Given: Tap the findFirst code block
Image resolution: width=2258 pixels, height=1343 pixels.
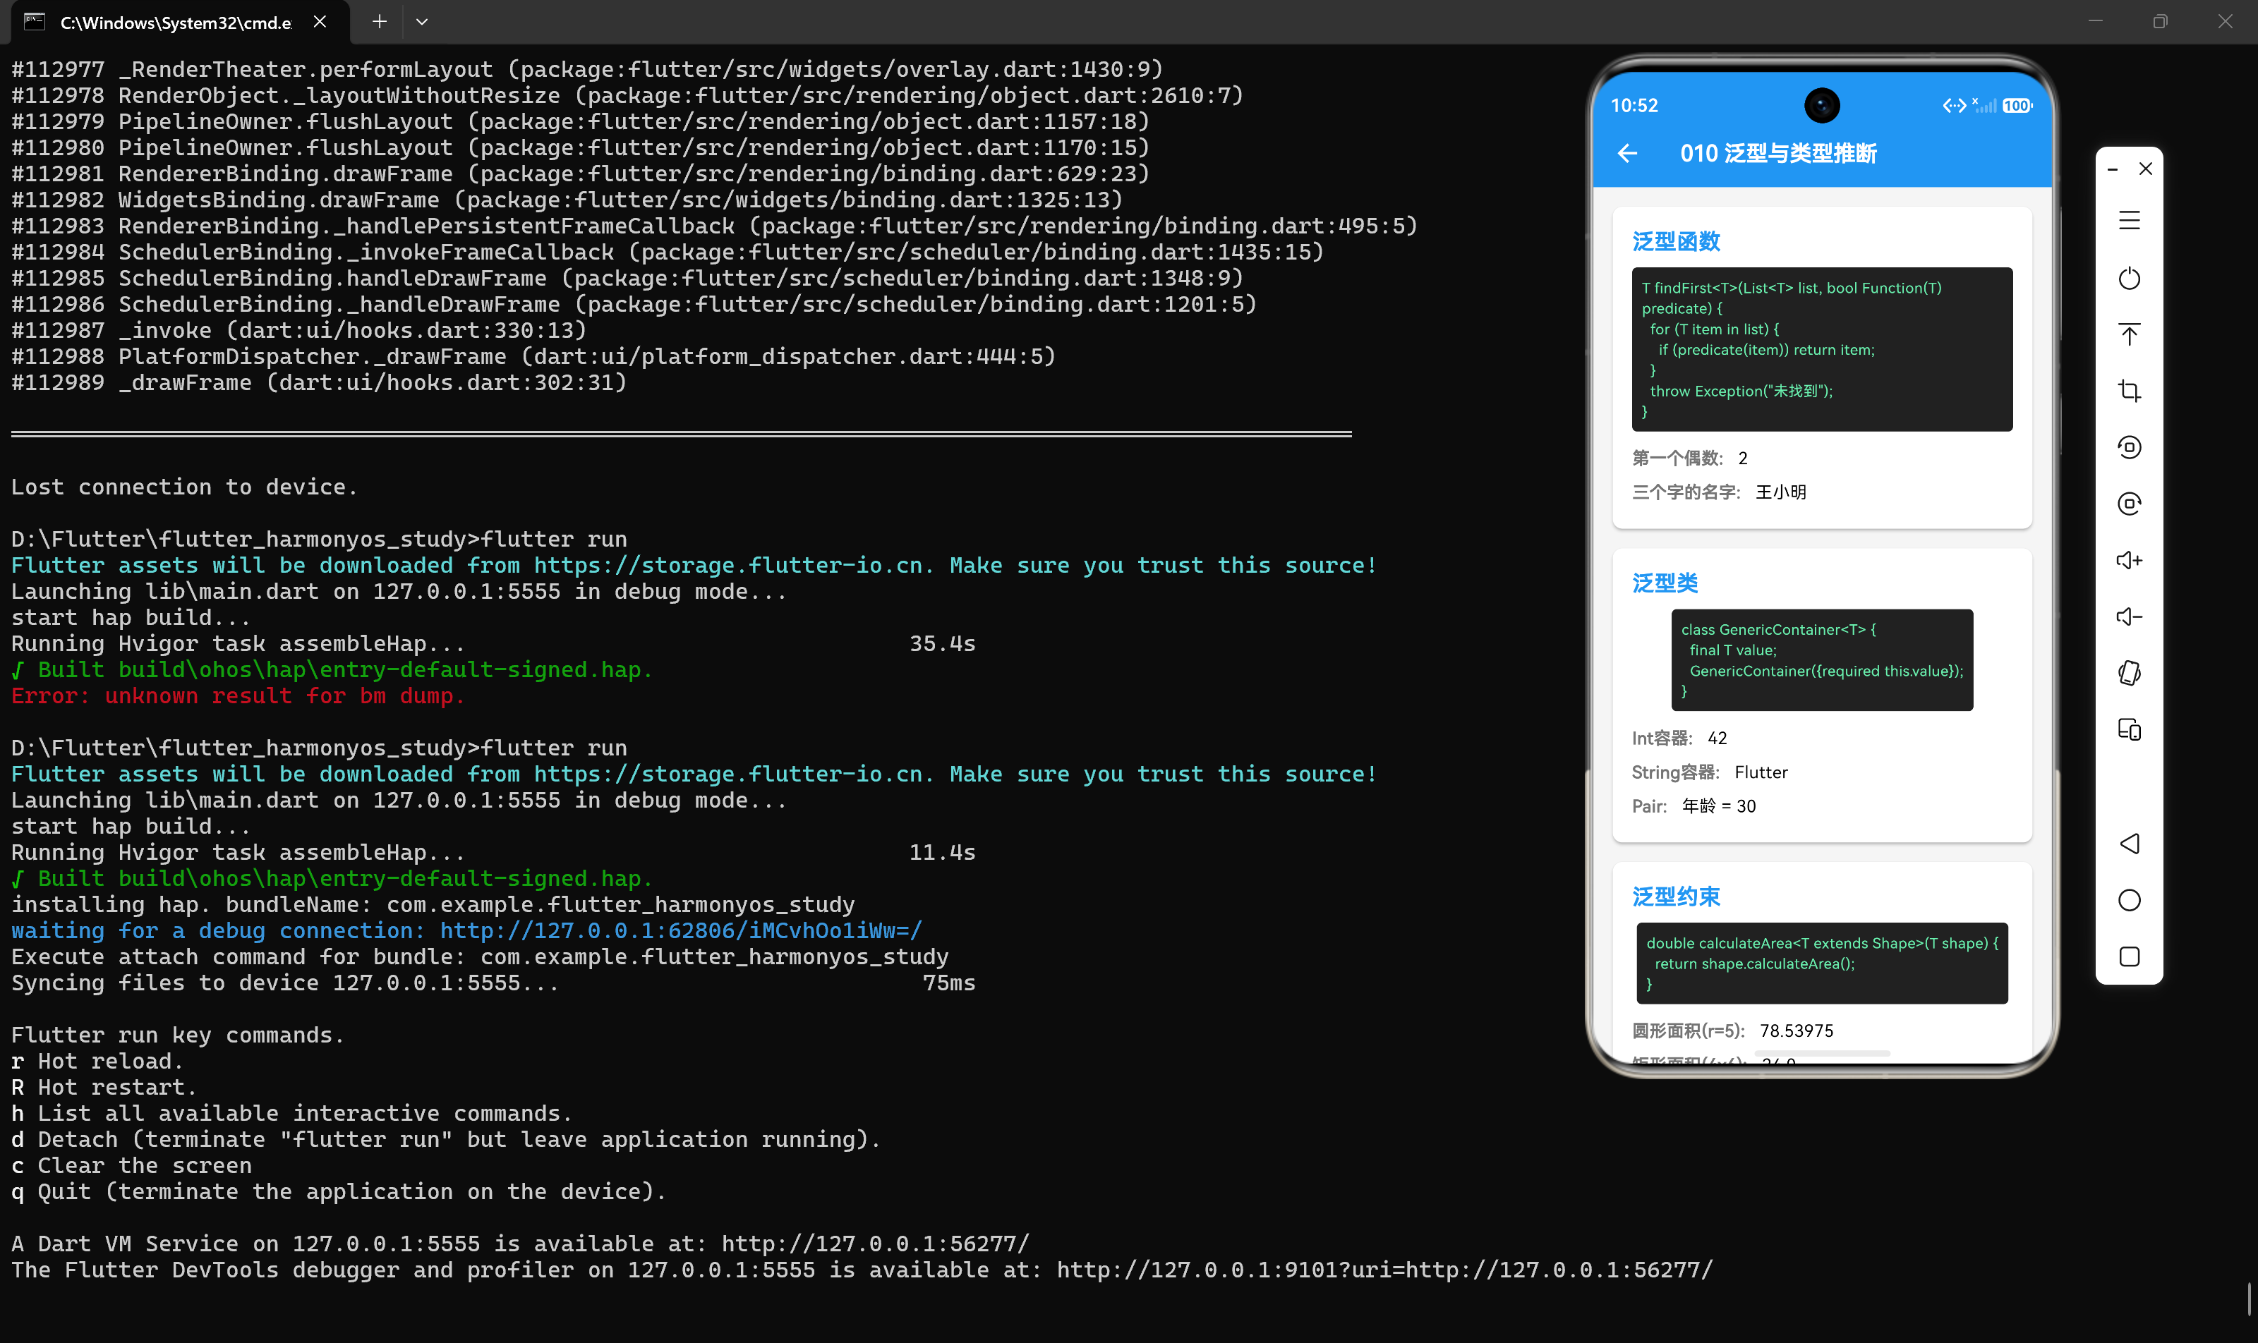Looking at the screenshot, I should (1822, 349).
